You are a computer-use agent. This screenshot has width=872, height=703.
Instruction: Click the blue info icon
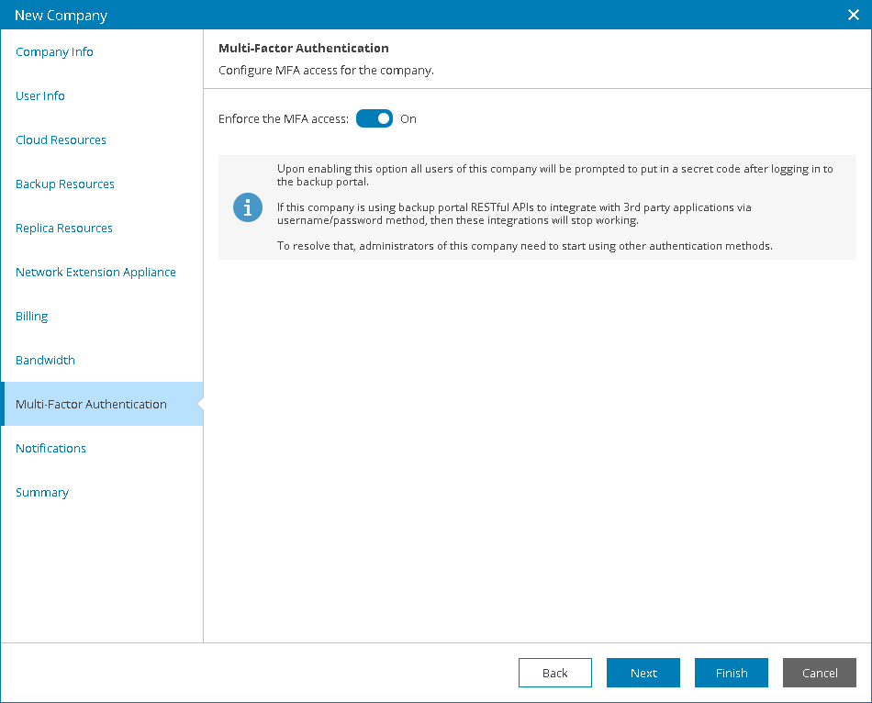pyautogui.click(x=248, y=207)
